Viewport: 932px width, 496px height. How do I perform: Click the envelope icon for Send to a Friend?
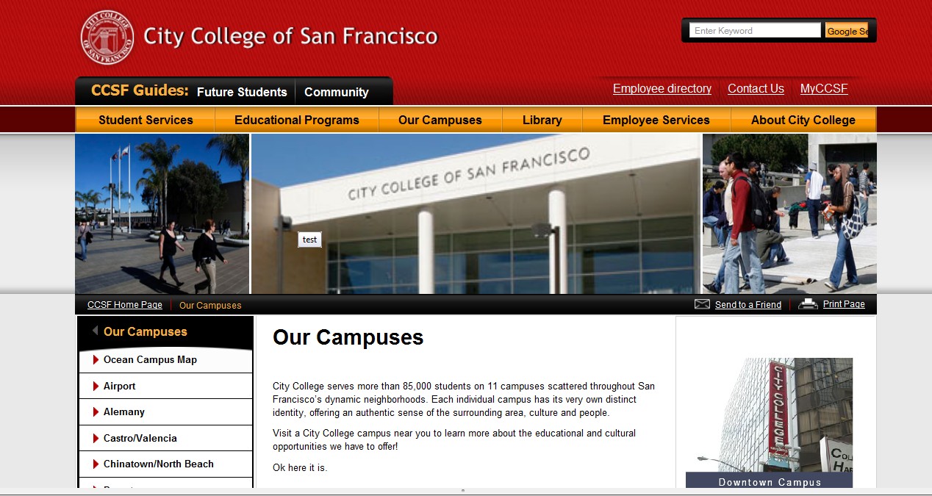pyautogui.click(x=702, y=304)
